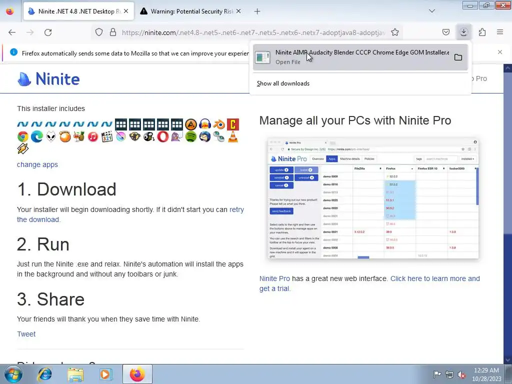Click the Spotify green icon
The image size is (512, 384).
coord(191,136)
